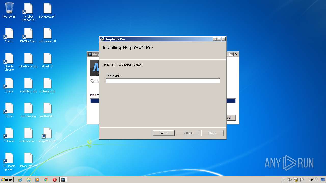
Task: Select clickdevice.jpg file icon
Action: pyautogui.click(x=28, y=60)
